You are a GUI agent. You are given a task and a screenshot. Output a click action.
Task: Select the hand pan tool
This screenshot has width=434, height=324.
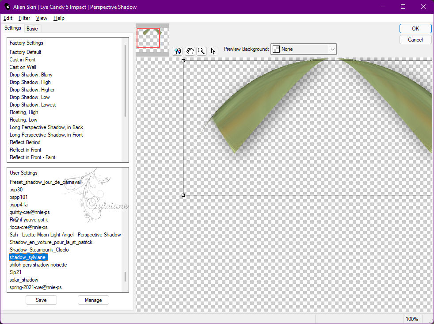pyautogui.click(x=190, y=51)
